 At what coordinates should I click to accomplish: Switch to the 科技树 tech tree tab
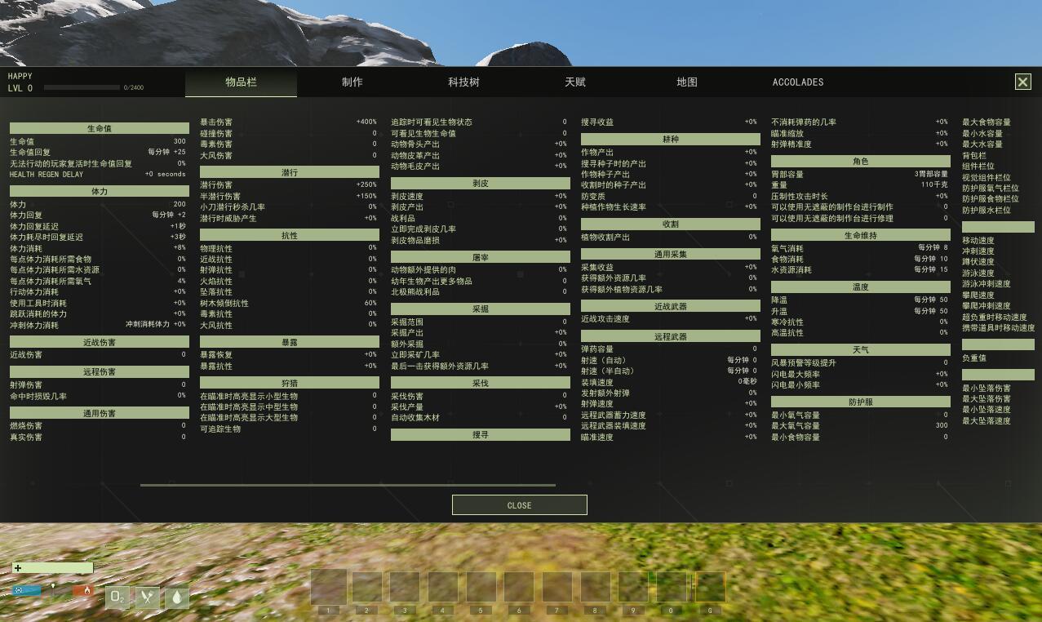463,82
